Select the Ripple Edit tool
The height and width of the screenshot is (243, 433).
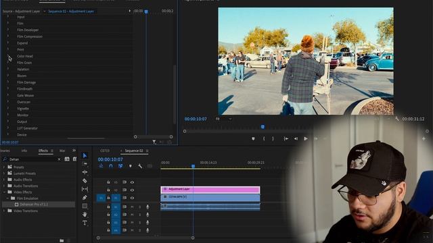pyautogui.click(x=85, y=172)
